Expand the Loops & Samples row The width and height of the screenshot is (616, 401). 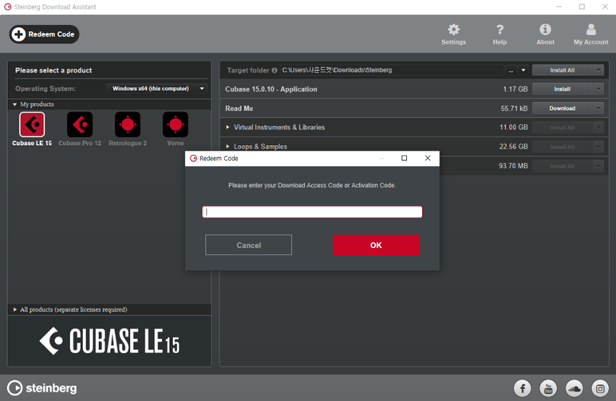[228, 147]
